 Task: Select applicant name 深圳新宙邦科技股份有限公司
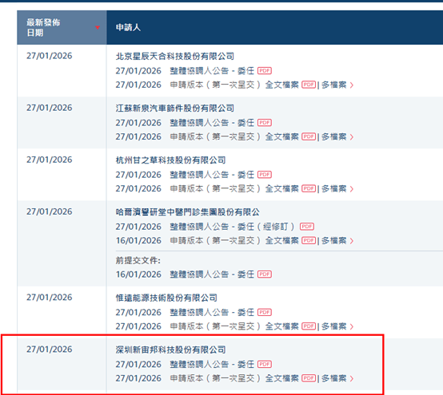tap(170, 350)
